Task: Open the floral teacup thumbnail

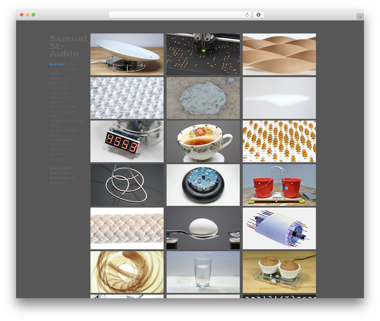Action: (203, 141)
